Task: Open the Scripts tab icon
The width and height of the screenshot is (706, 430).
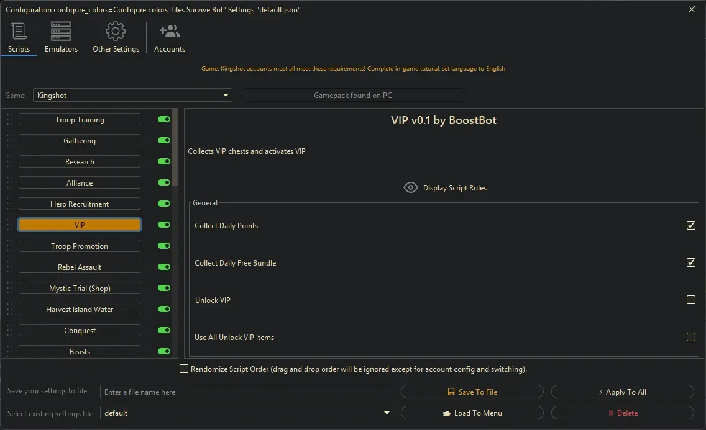Action: tap(19, 31)
